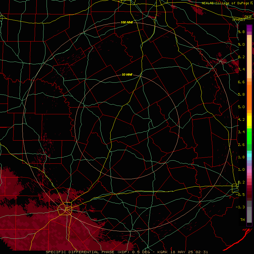Viewport: 254px width, 254px height.
Task: Click the 9.8 scale value
Action: [x=241, y=32]
